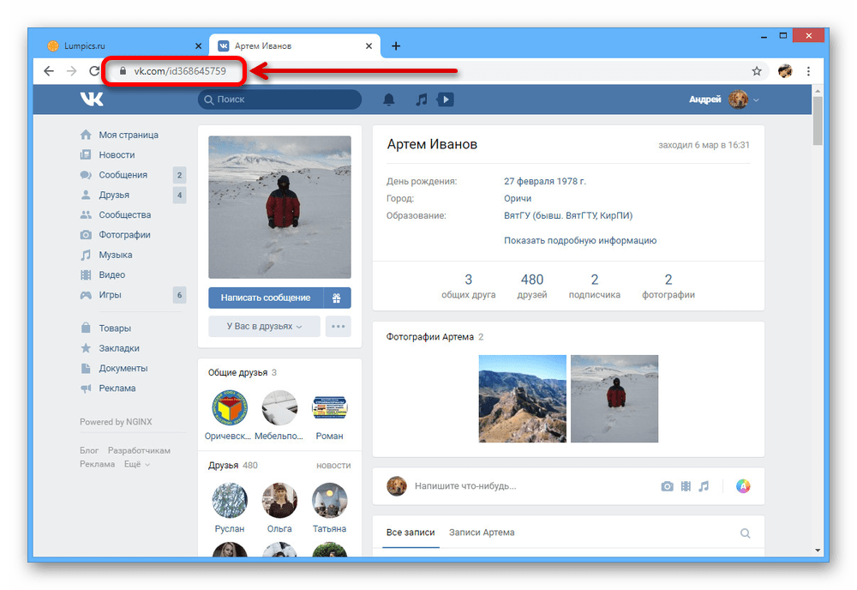857x590 pixels.
Task: Open the music note icon in header
Action: 421,99
